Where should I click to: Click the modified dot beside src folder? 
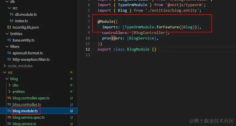pos(71,72)
